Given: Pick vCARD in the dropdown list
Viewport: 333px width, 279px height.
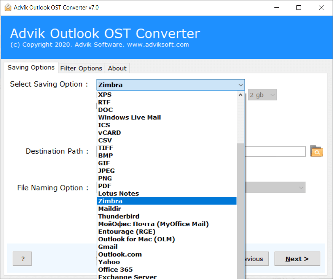Looking at the screenshot, I should 167,133.
